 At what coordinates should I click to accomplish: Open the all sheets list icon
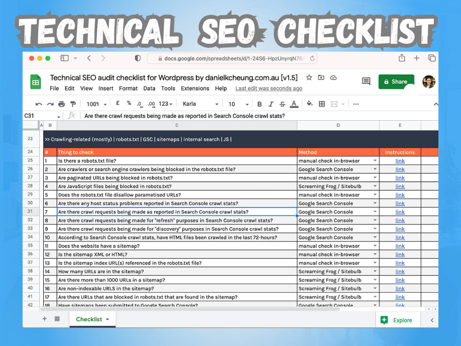[x=57, y=319]
